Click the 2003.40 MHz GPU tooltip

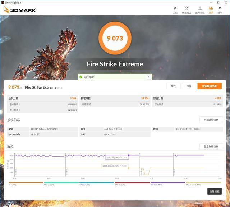point(115,166)
